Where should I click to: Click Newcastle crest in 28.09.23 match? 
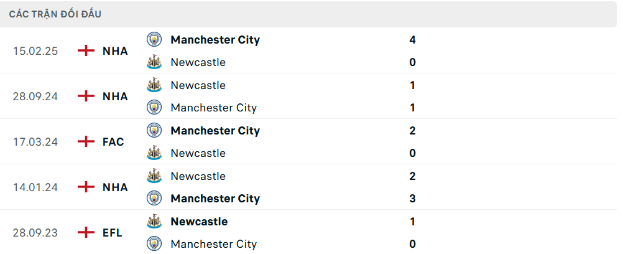click(154, 222)
